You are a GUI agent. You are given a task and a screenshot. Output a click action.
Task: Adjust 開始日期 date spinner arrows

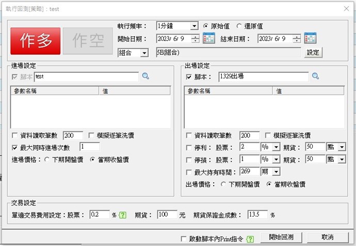pos(195,39)
